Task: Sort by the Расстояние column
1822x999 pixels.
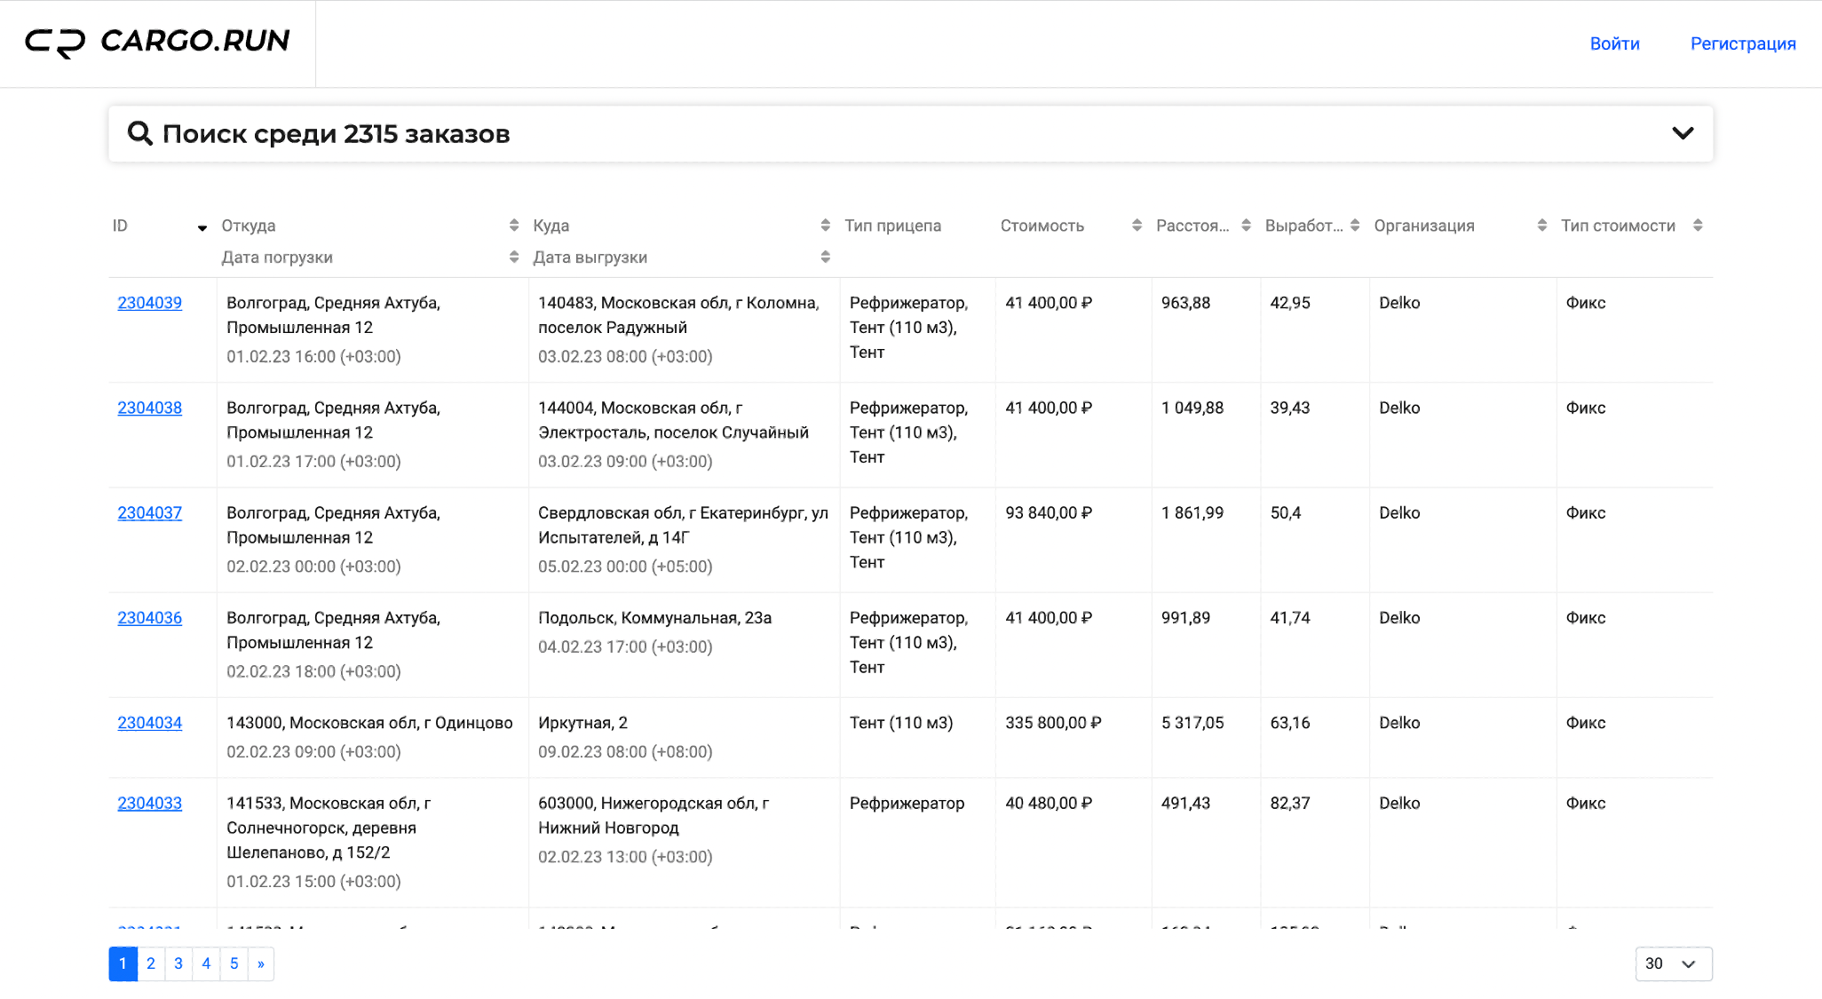Action: pos(1247,226)
